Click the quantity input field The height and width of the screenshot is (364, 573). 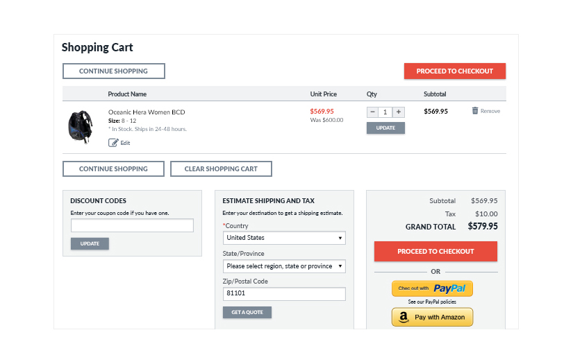[x=385, y=112]
